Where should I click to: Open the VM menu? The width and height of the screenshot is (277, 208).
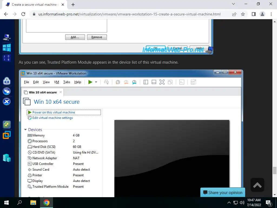(x=57, y=82)
